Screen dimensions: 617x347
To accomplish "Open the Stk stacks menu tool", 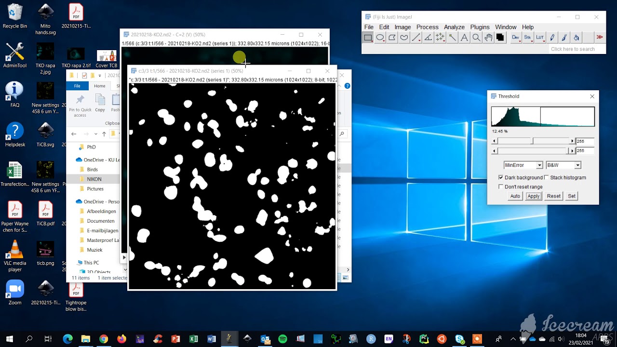I will (x=528, y=38).
